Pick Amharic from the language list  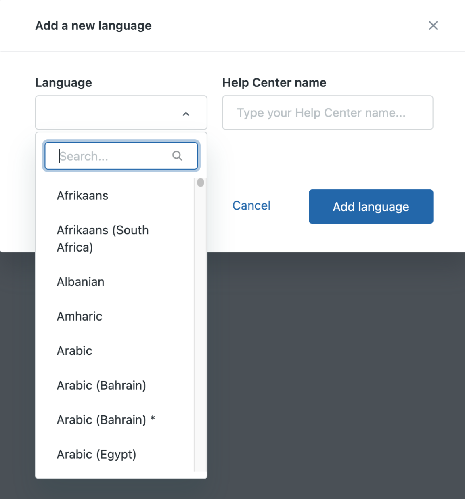point(80,317)
